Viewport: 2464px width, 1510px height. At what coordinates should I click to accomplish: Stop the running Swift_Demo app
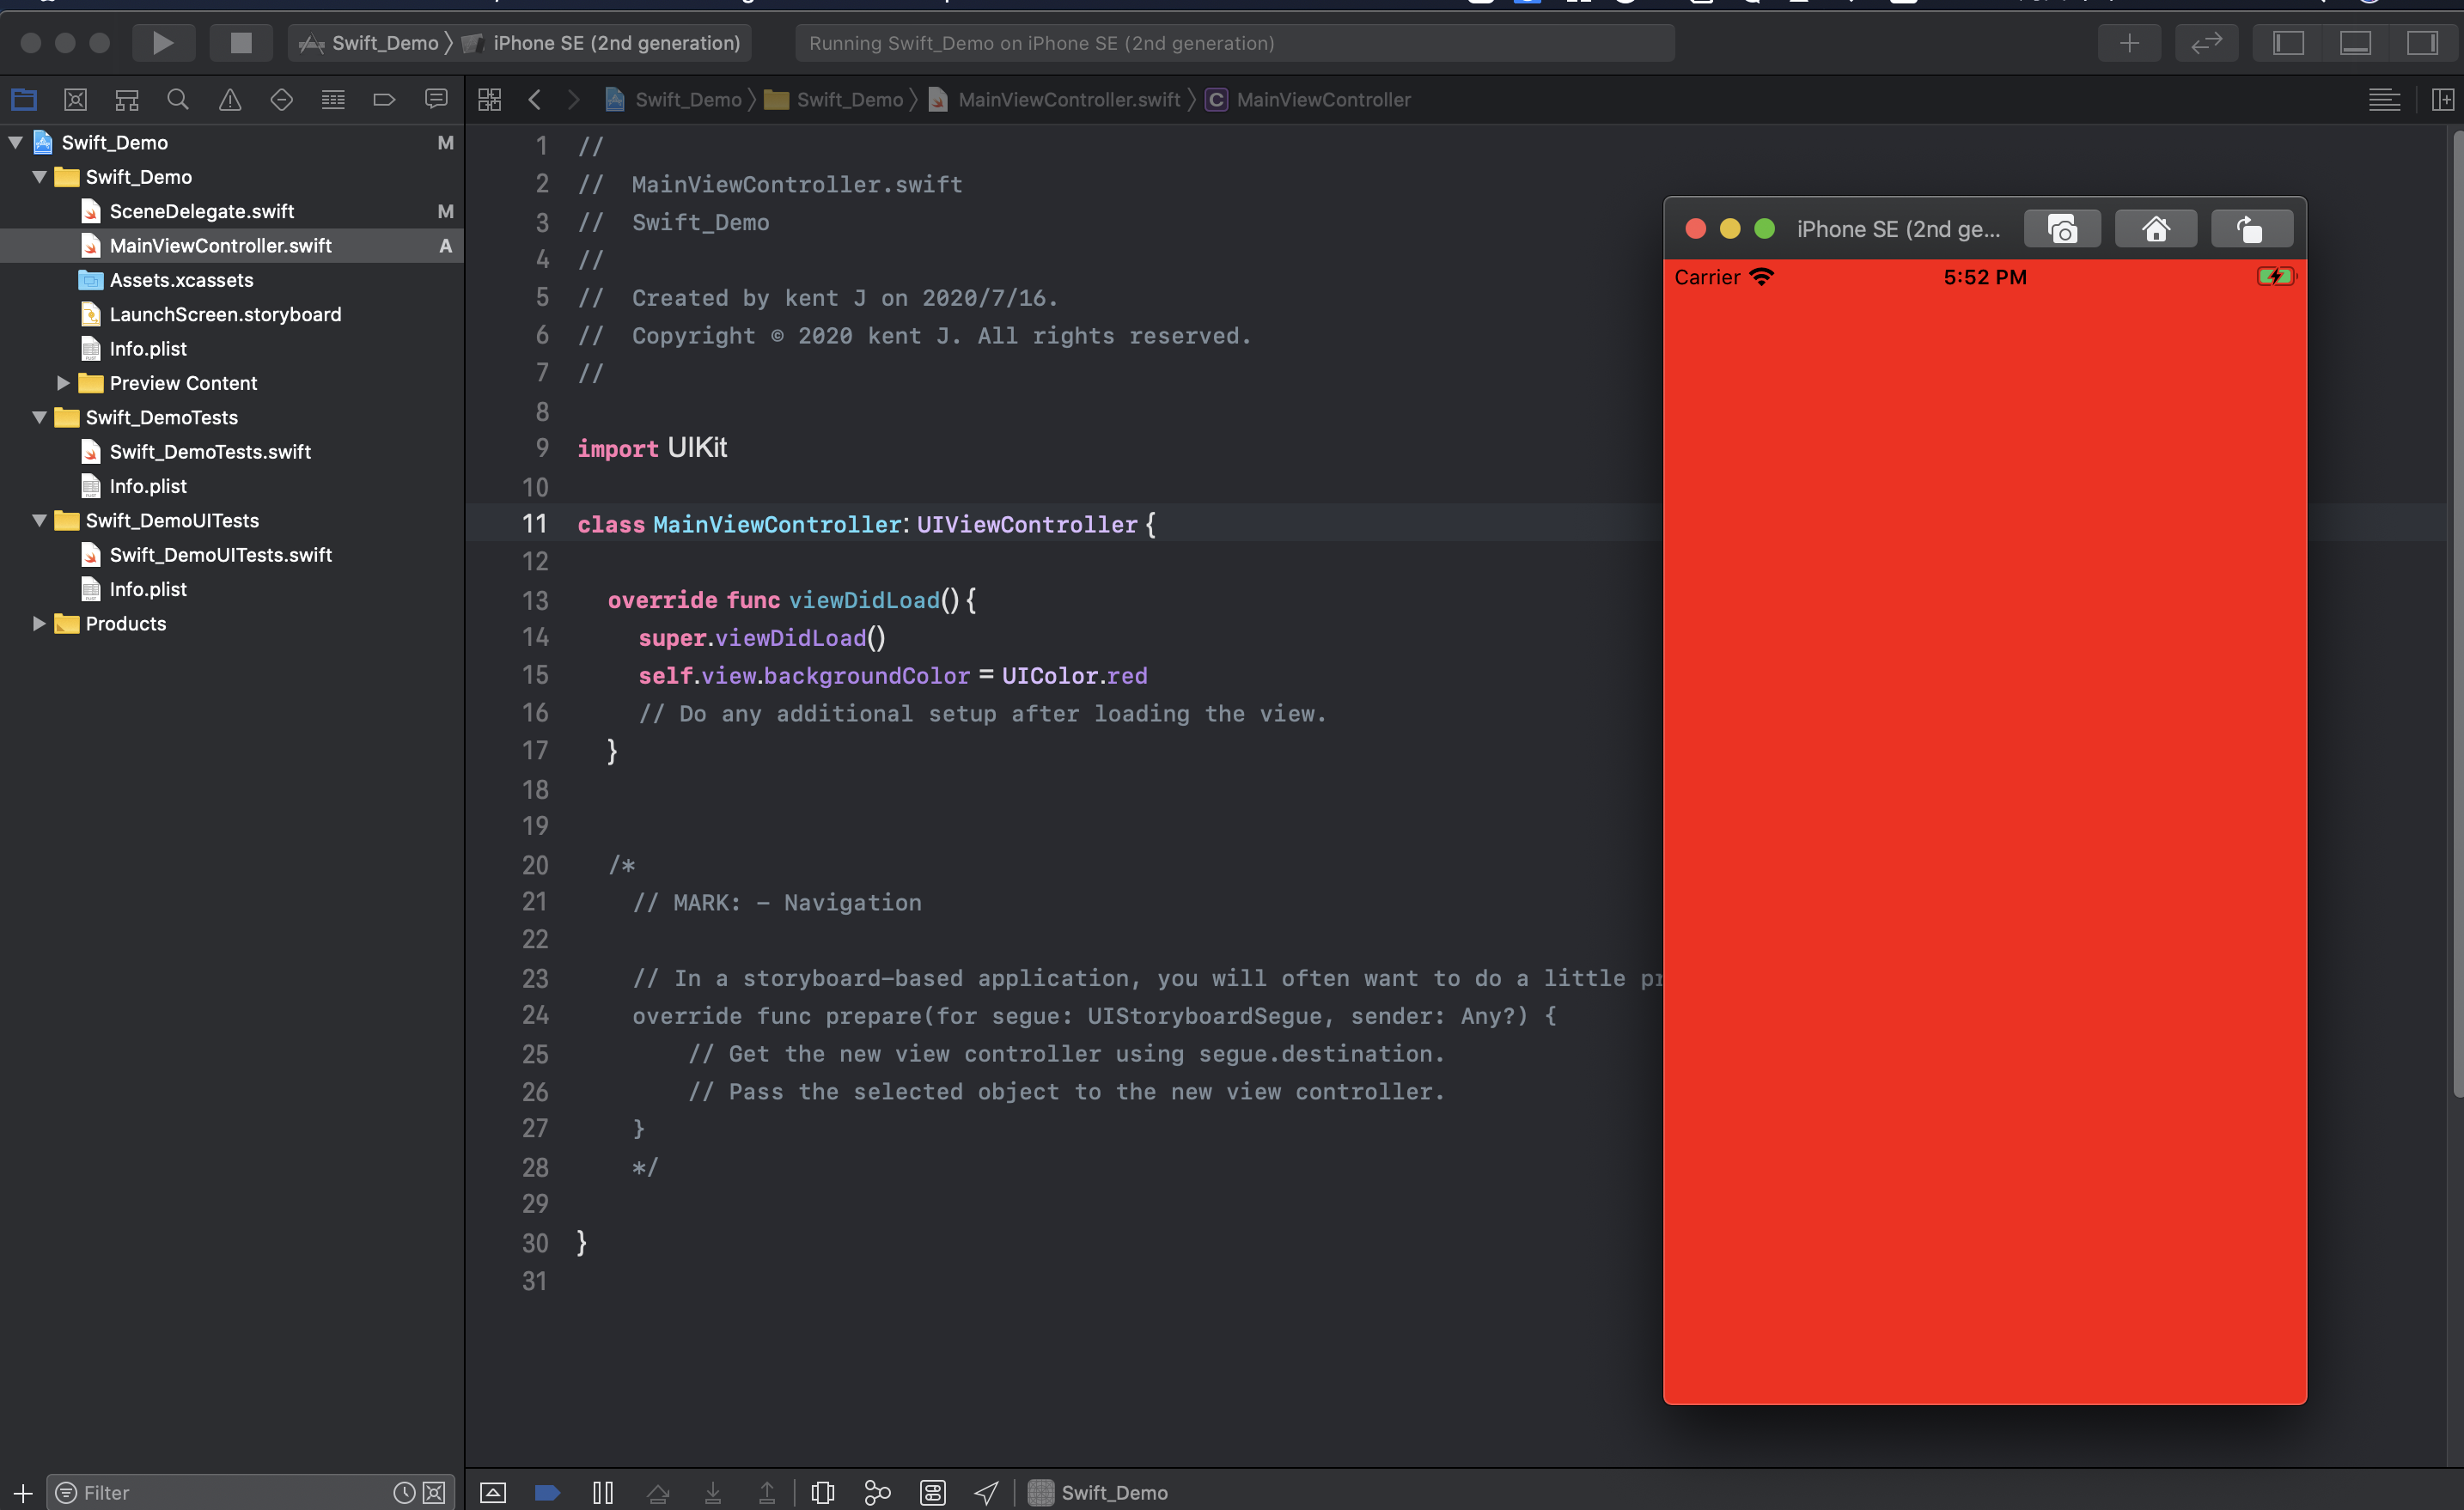point(241,42)
